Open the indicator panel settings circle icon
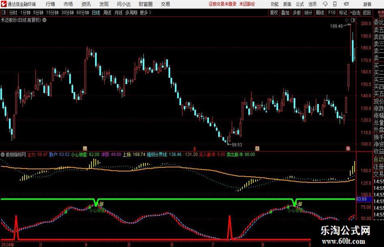Viewport: 384px width, 247px height. [3, 155]
